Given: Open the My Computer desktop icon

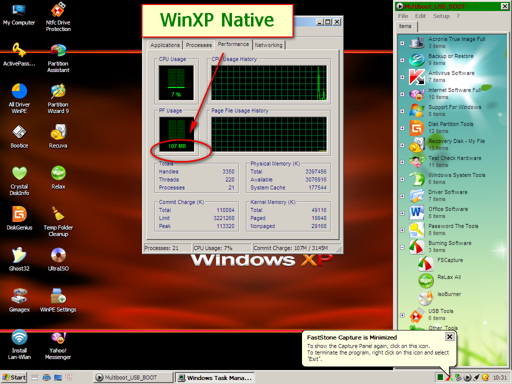Looking at the screenshot, I should (x=19, y=14).
